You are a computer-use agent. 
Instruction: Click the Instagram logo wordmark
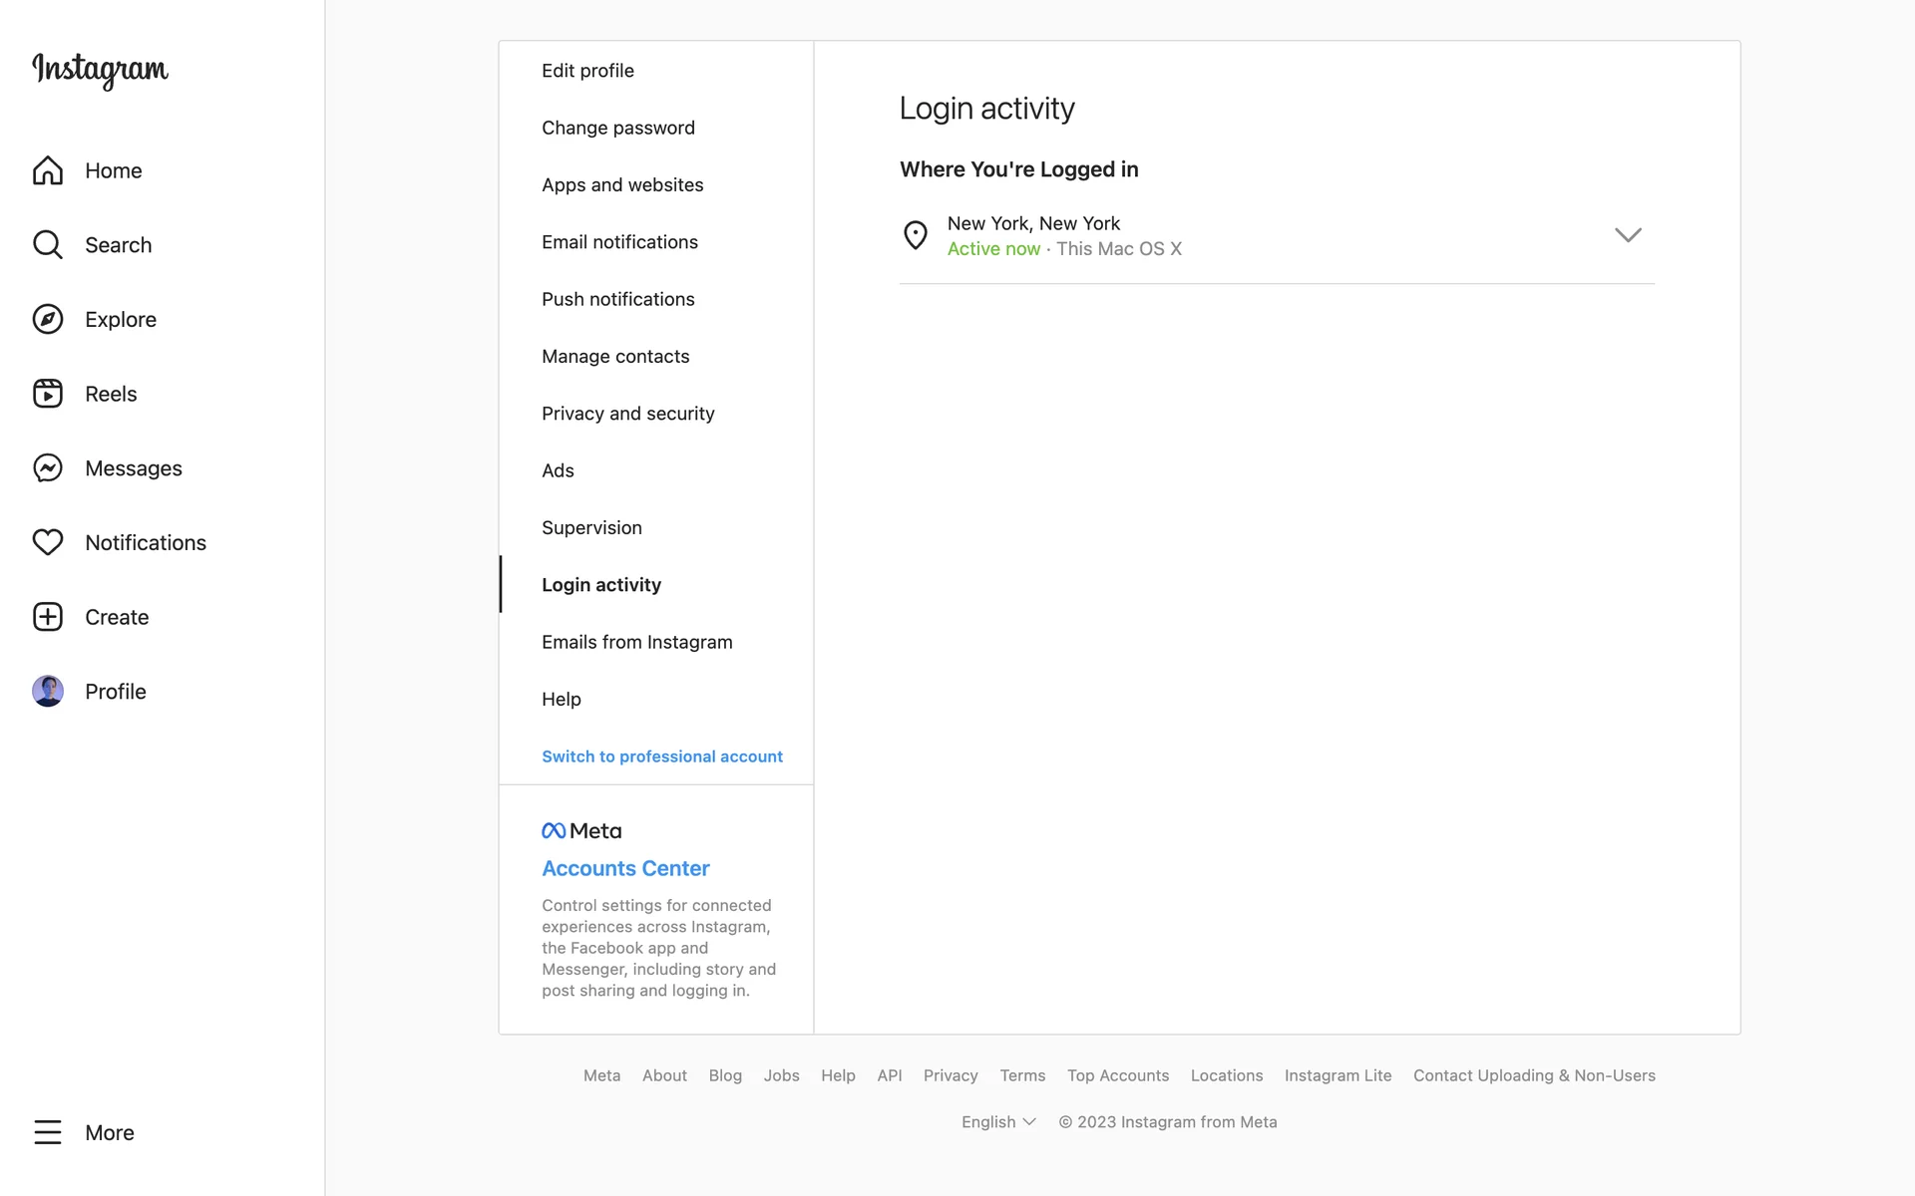point(101,70)
